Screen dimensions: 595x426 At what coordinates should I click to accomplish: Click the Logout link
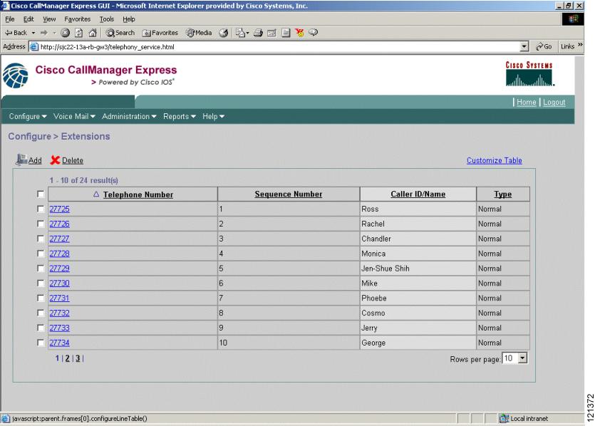coord(554,102)
